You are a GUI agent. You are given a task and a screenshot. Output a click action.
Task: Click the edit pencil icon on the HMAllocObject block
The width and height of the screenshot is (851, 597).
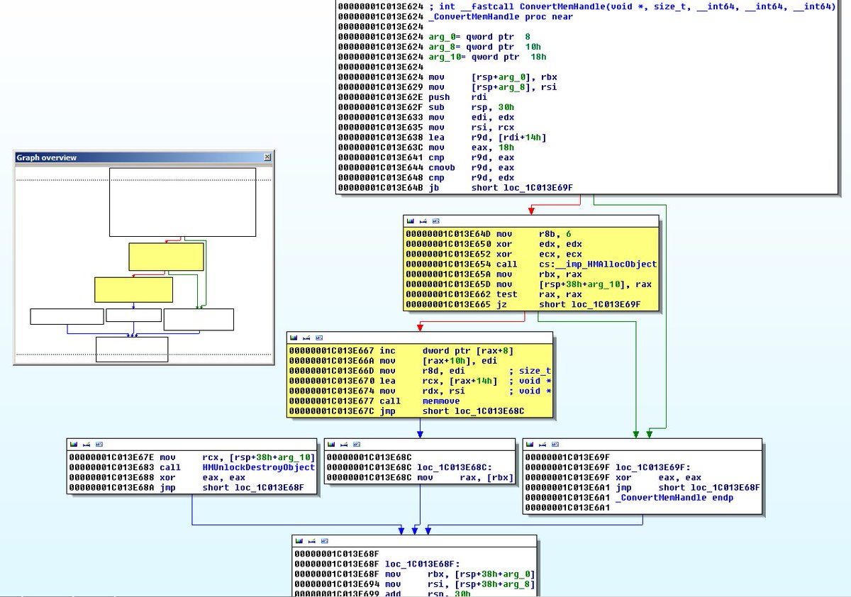[x=423, y=221]
